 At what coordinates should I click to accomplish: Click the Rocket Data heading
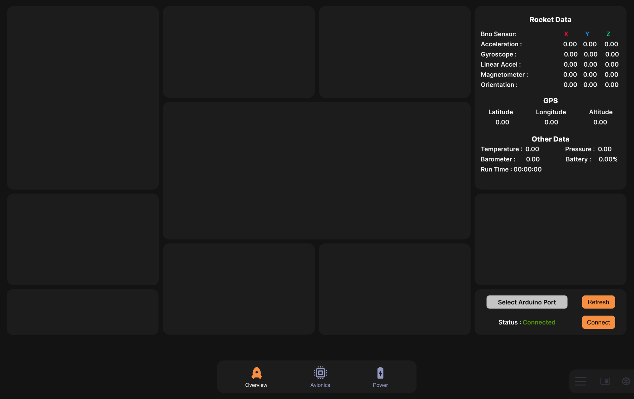pos(550,20)
